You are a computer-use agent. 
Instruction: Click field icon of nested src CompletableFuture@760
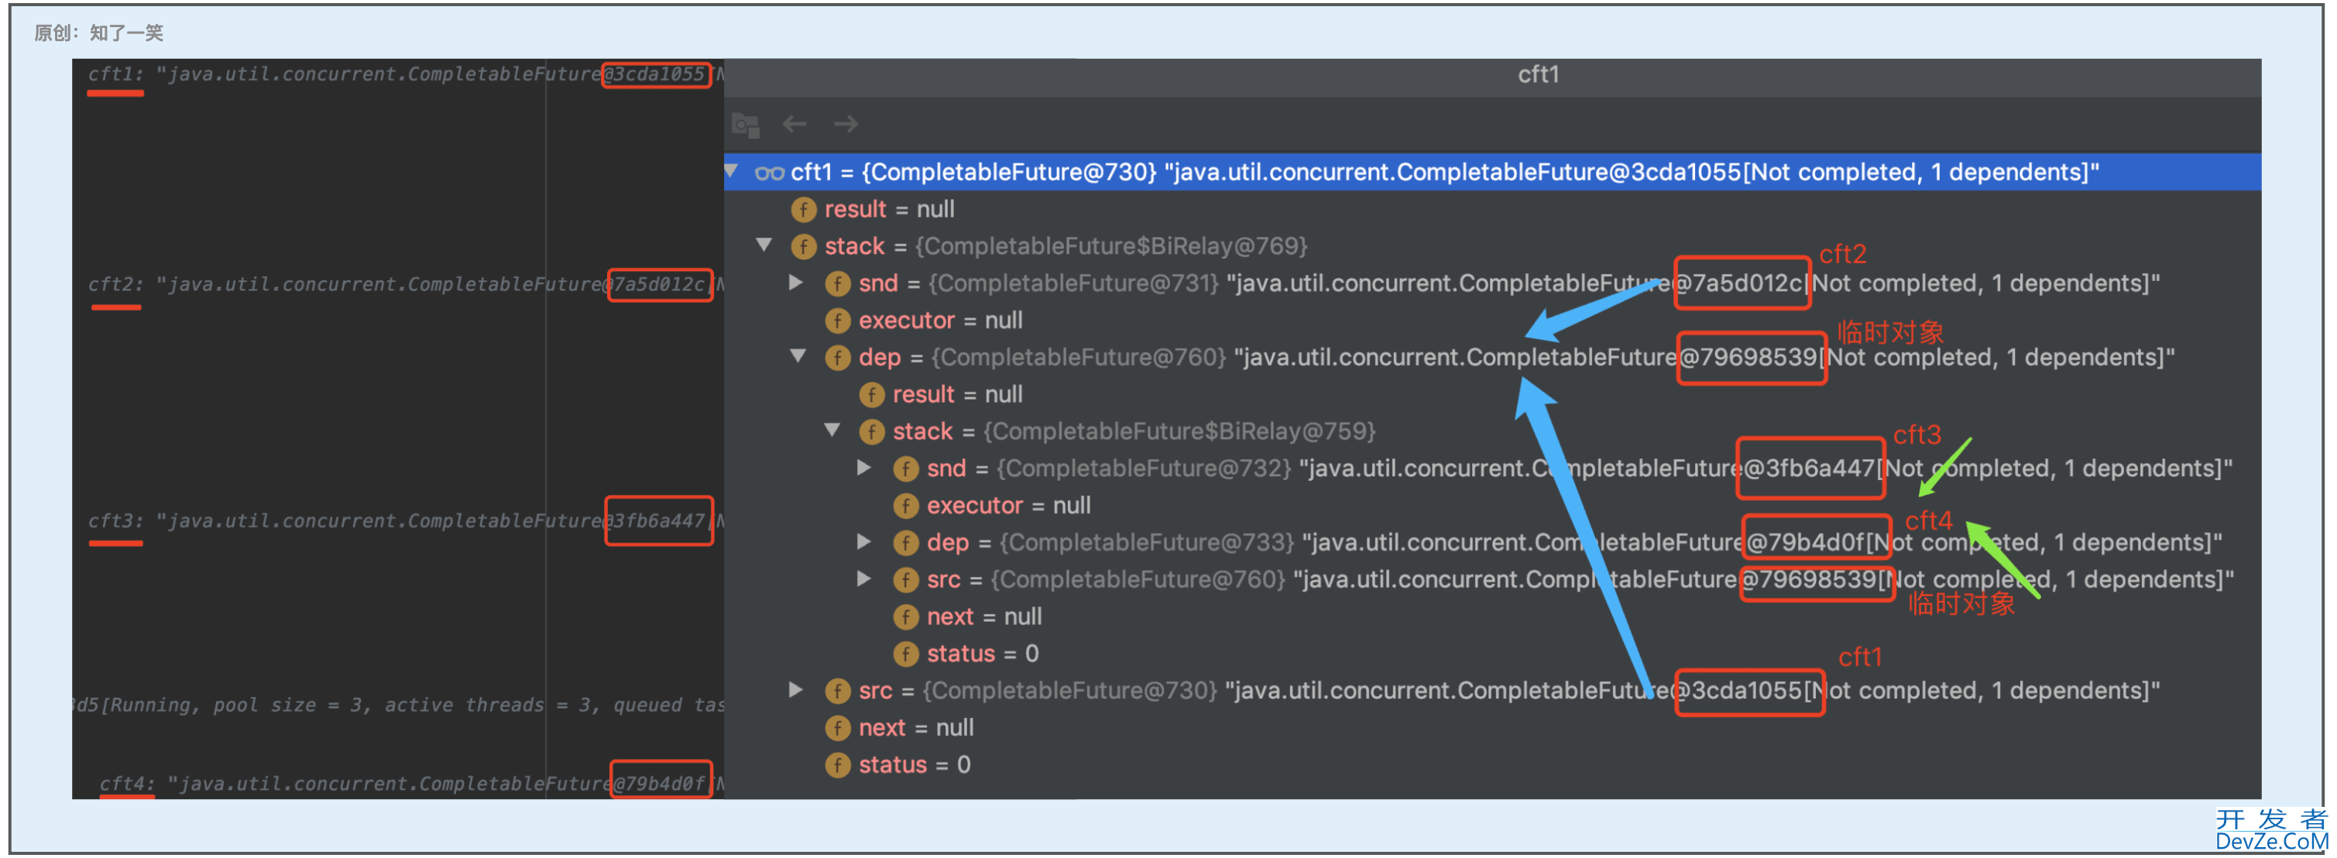905,579
